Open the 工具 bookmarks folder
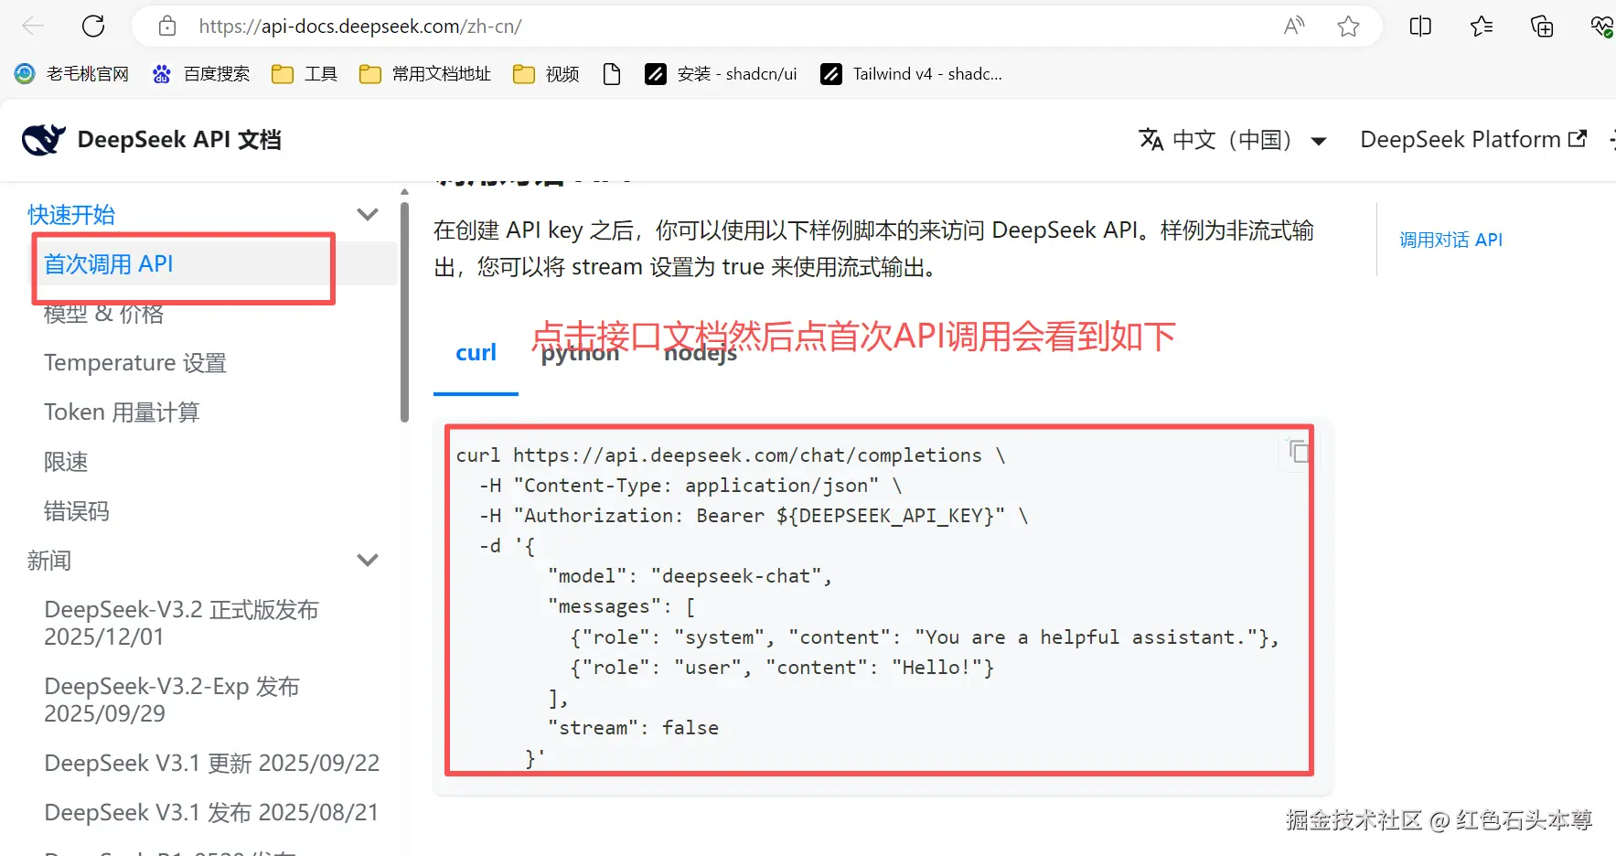The width and height of the screenshot is (1616, 856). click(305, 74)
